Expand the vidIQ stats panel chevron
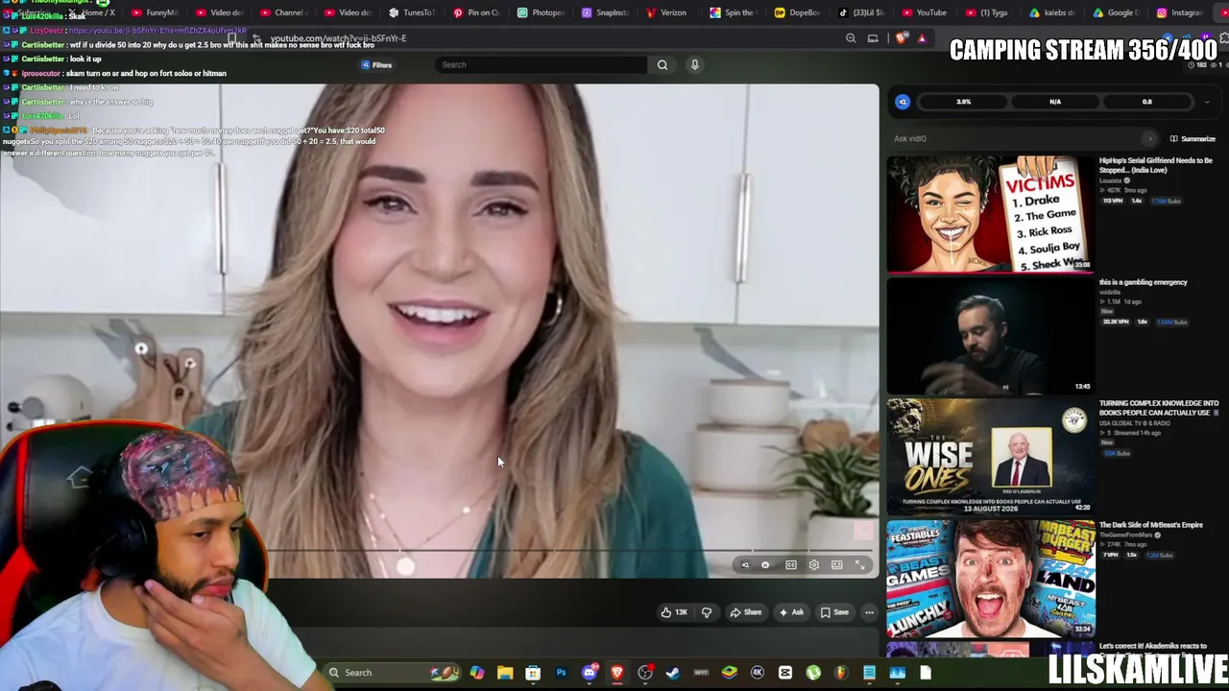The height and width of the screenshot is (691, 1229). (x=1207, y=102)
